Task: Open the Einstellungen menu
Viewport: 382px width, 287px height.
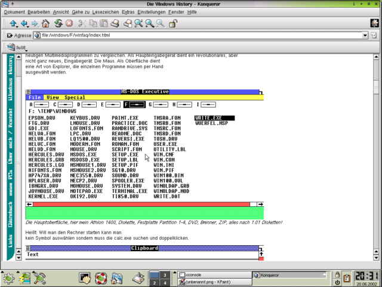Action: [x=151, y=12]
